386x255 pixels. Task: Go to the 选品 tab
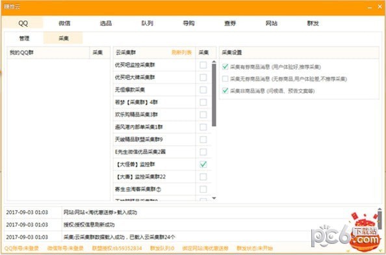coord(106,23)
